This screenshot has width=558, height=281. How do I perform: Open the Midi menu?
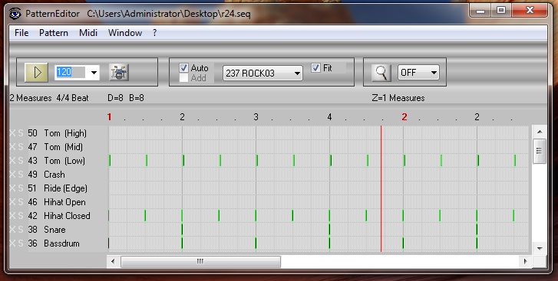(x=88, y=33)
